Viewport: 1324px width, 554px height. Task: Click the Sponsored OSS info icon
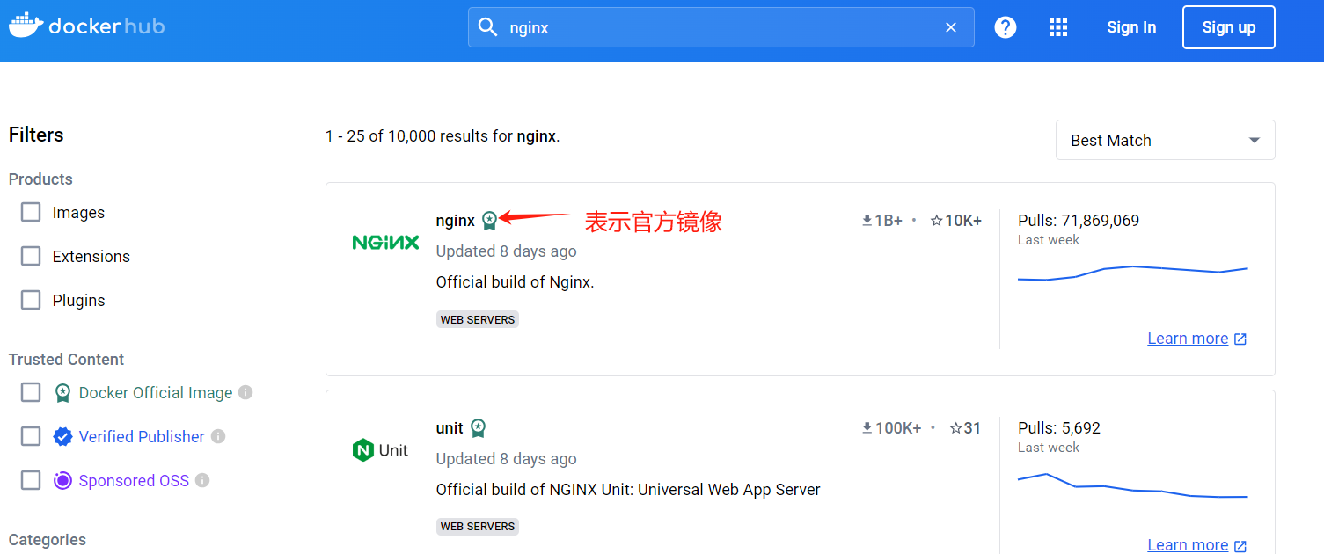[202, 480]
